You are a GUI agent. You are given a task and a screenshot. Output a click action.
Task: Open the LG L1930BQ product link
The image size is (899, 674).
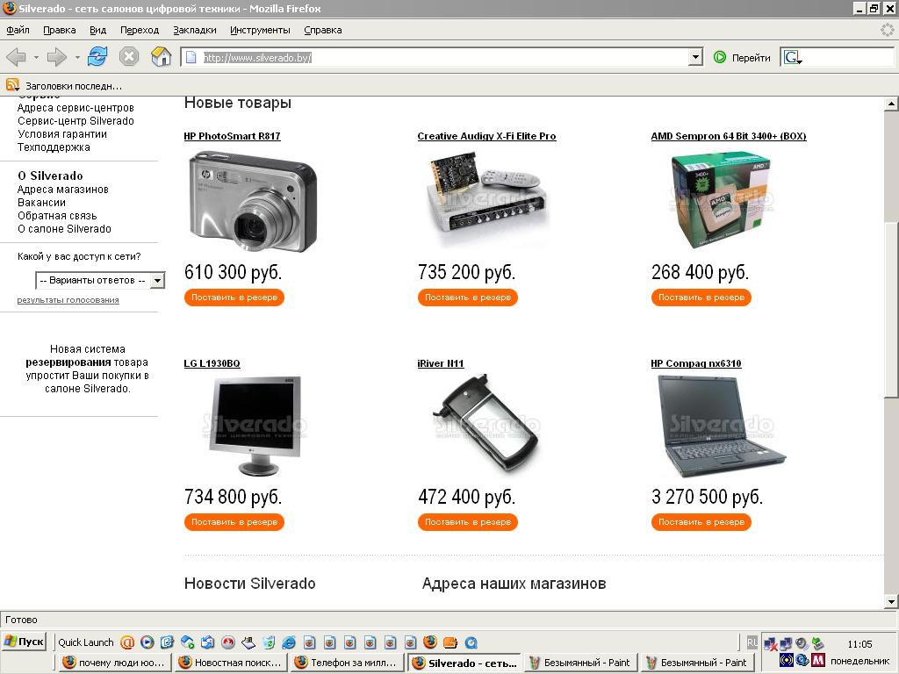click(x=212, y=363)
